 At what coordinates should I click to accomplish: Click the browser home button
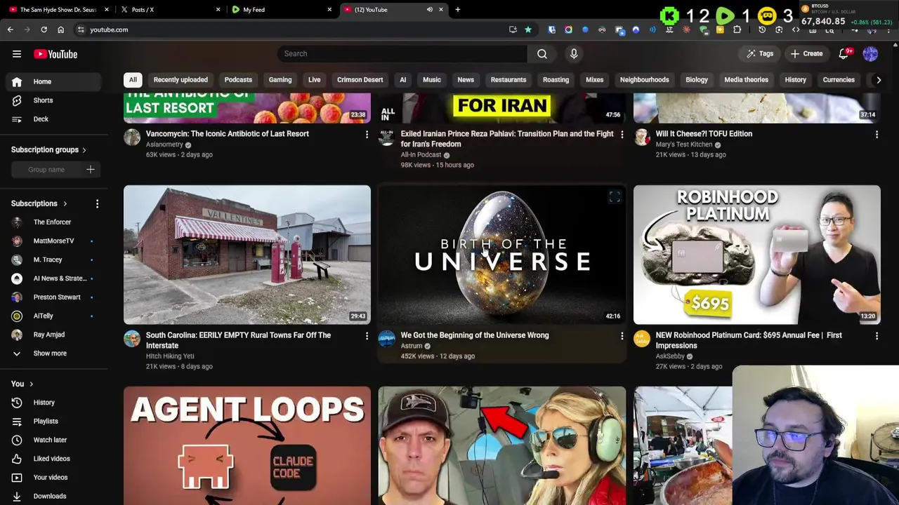tap(60, 29)
